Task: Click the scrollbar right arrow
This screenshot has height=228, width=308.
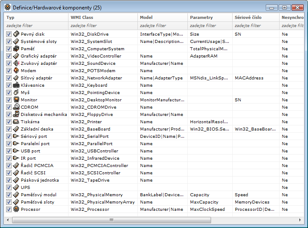Action: click(300, 220)
